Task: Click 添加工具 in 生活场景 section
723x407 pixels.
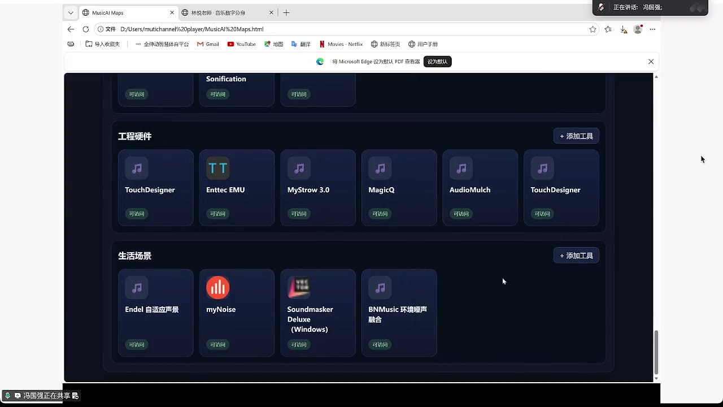Action: pyautogui.click(x=576, y=256)
